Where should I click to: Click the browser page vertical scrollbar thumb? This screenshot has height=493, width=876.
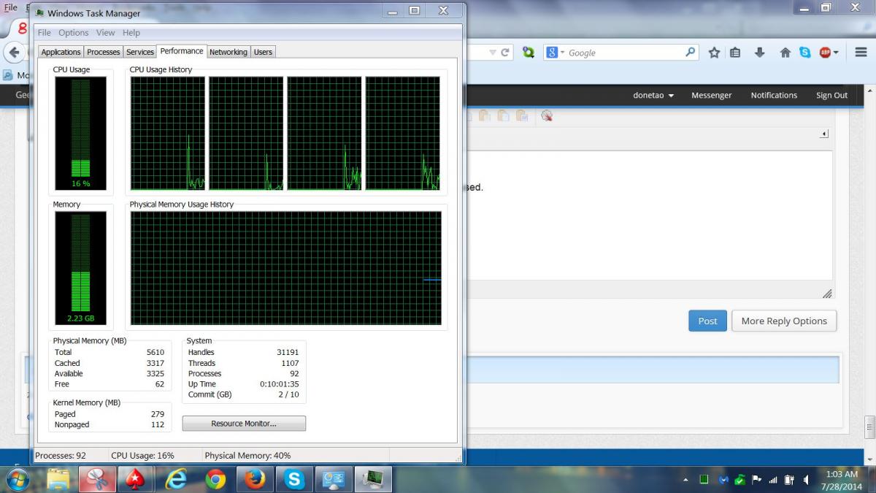click(x=869, y=426)
